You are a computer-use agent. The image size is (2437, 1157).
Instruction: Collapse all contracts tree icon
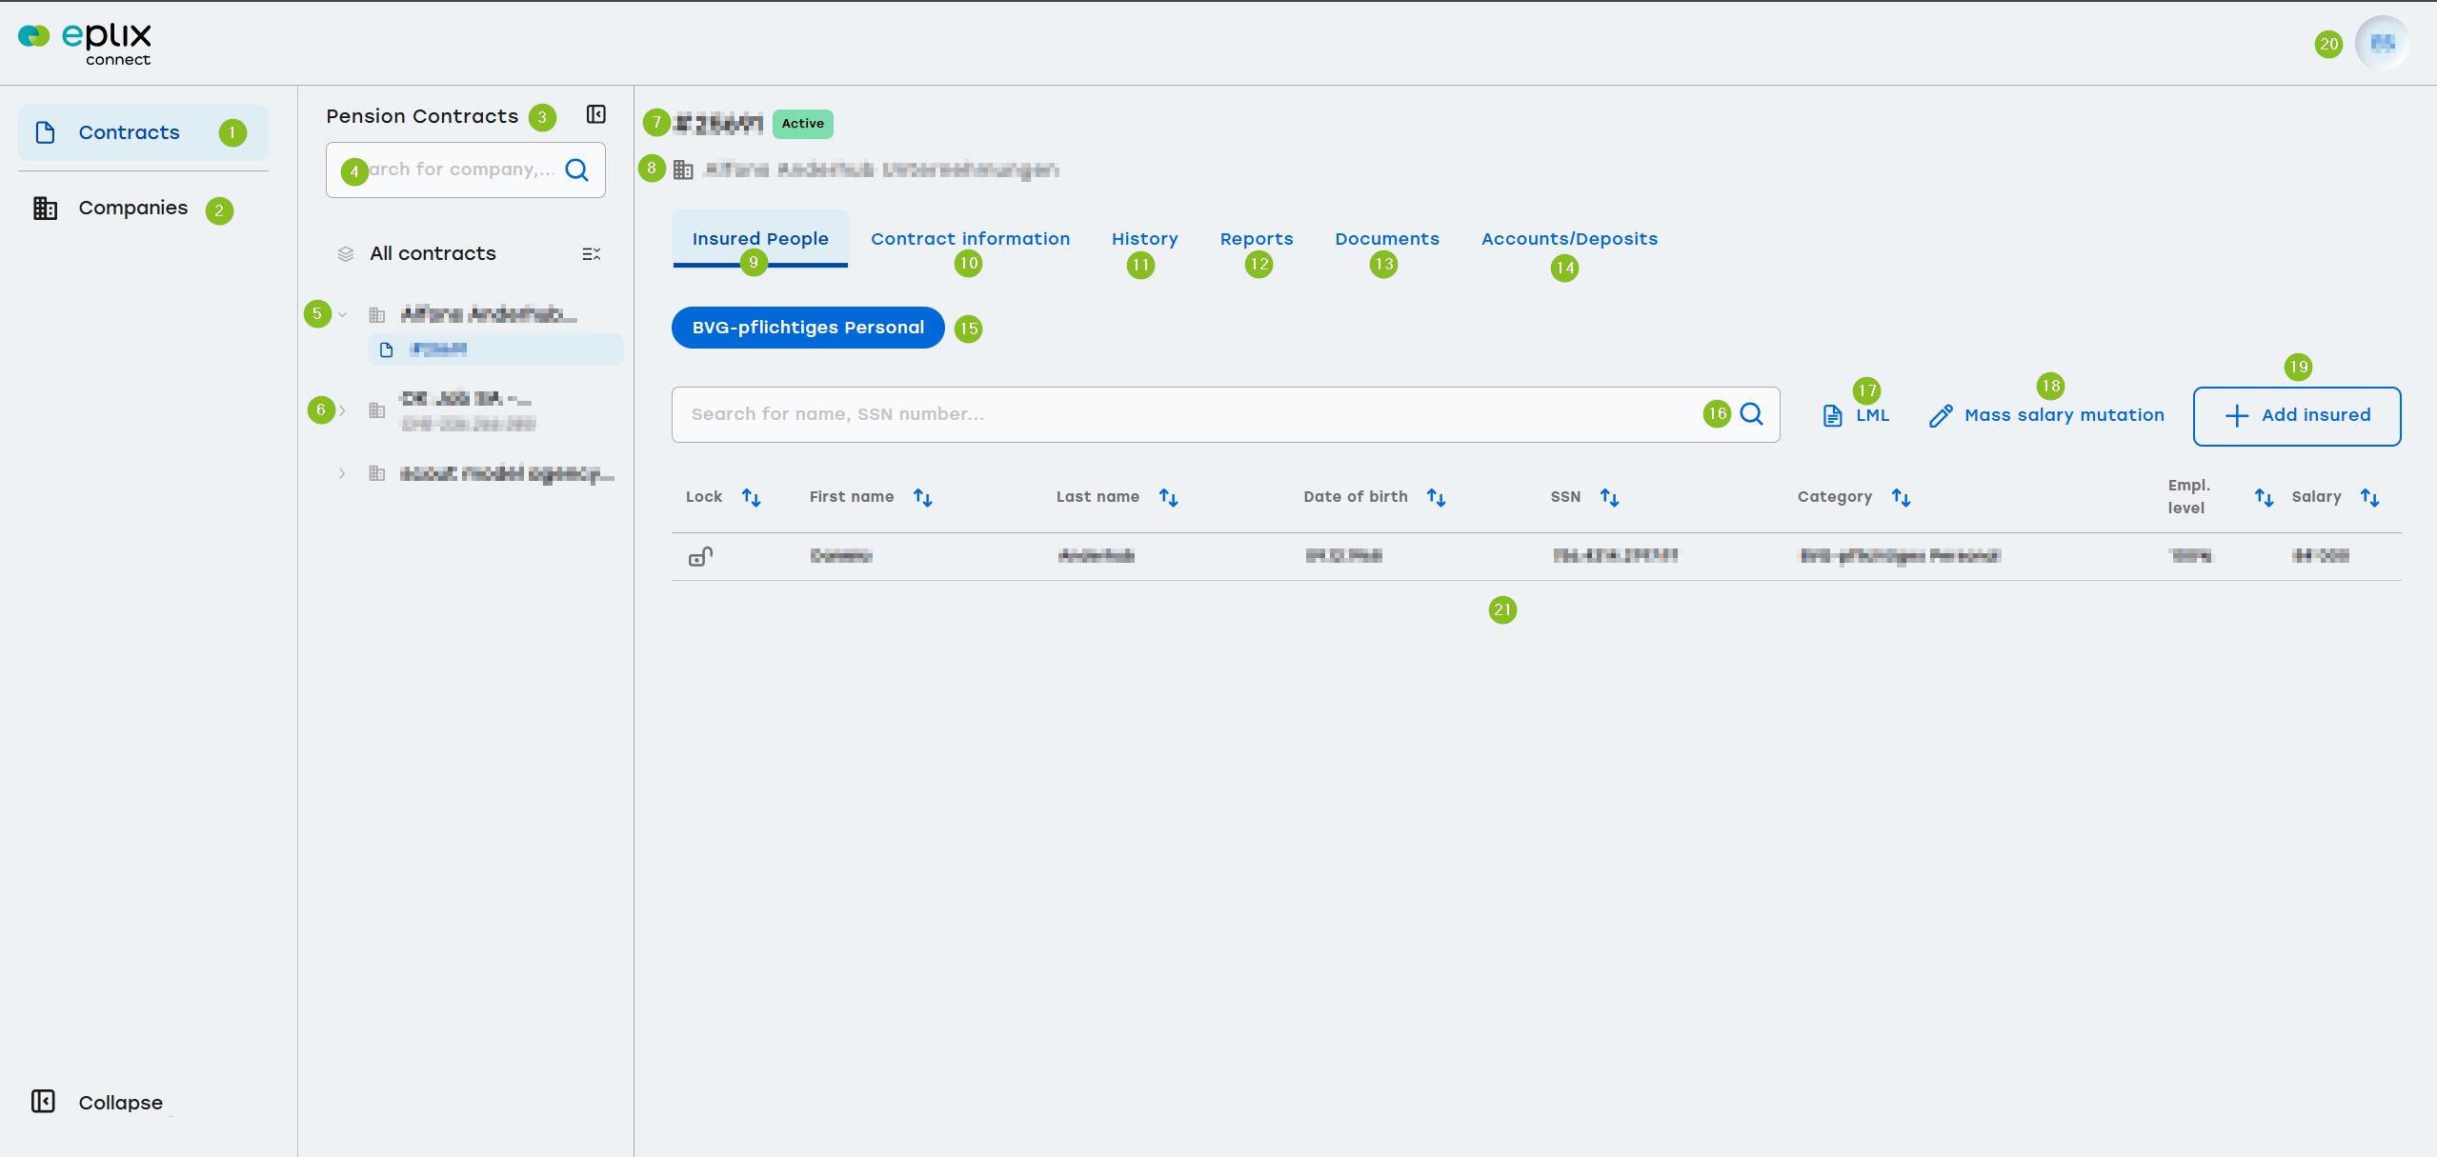click(x=592, y=253)
